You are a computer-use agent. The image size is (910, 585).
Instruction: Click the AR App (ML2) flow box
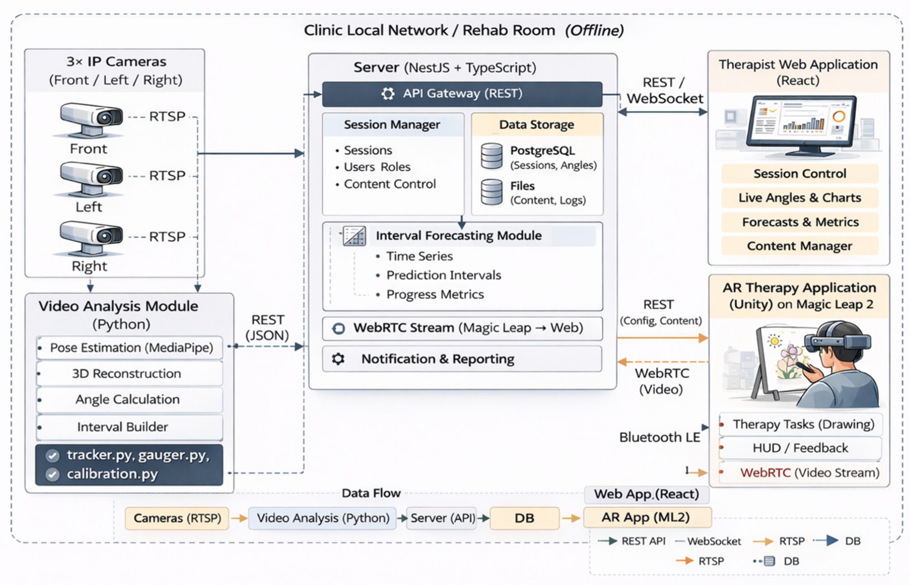point(647,517)
